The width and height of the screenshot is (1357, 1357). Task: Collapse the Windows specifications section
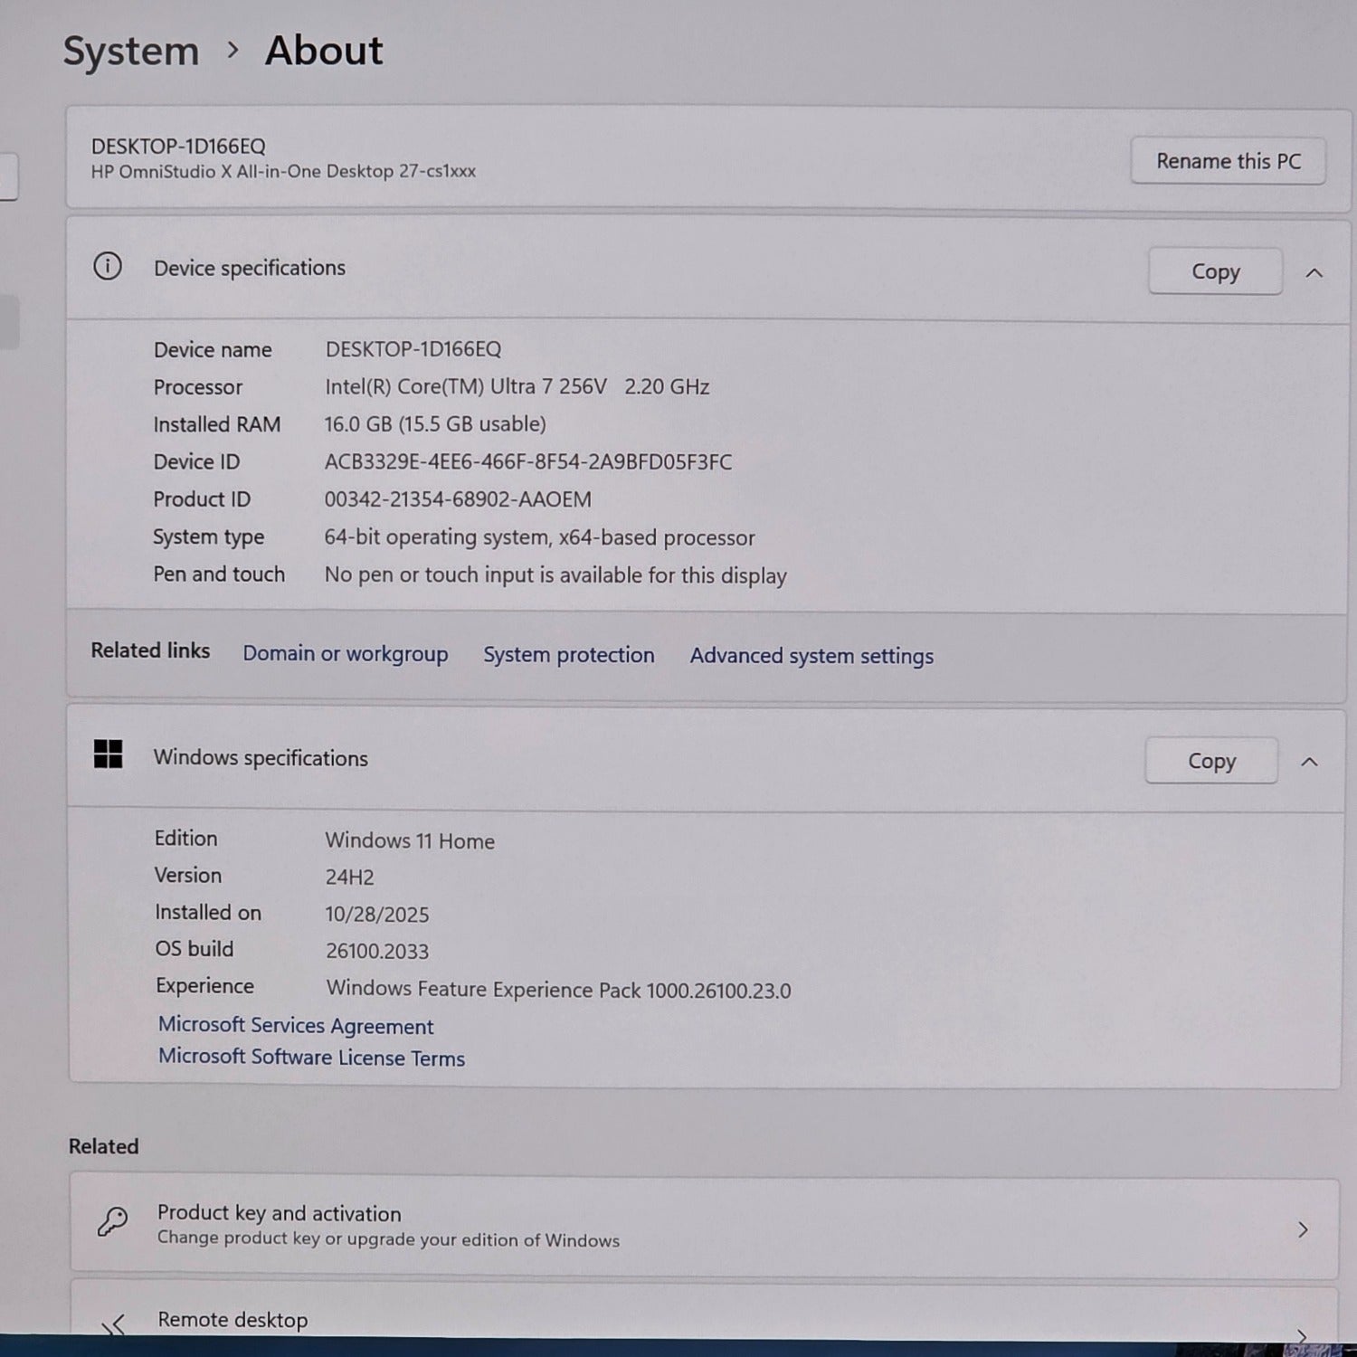[1309, 762]
